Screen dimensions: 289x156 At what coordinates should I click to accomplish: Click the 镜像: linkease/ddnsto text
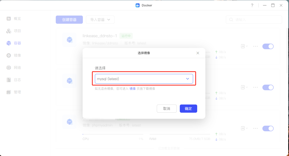[x=100, y=43]
